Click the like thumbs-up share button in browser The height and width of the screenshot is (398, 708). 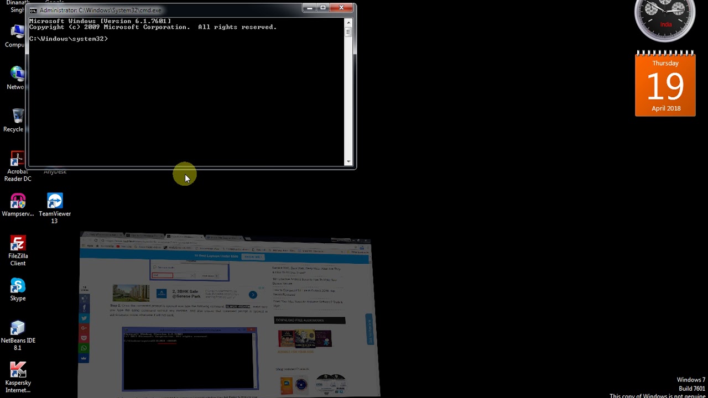pyautogui.click(x=84, y=298)
